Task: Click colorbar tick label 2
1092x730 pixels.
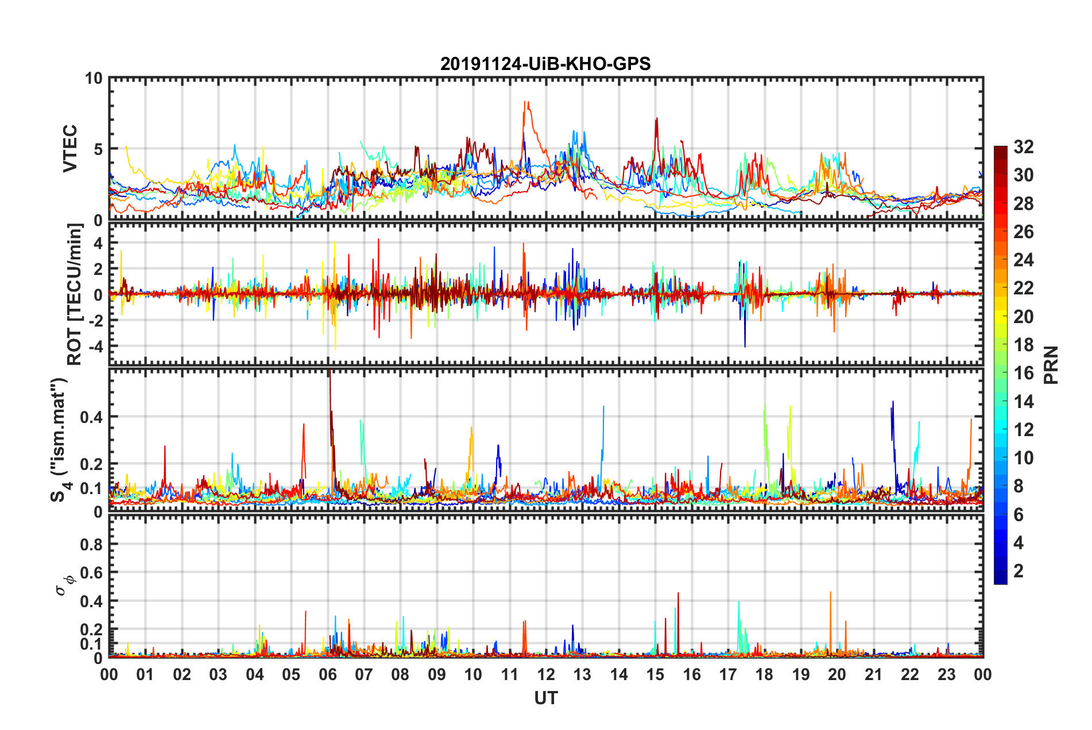Action: [x=1019, y=571]
